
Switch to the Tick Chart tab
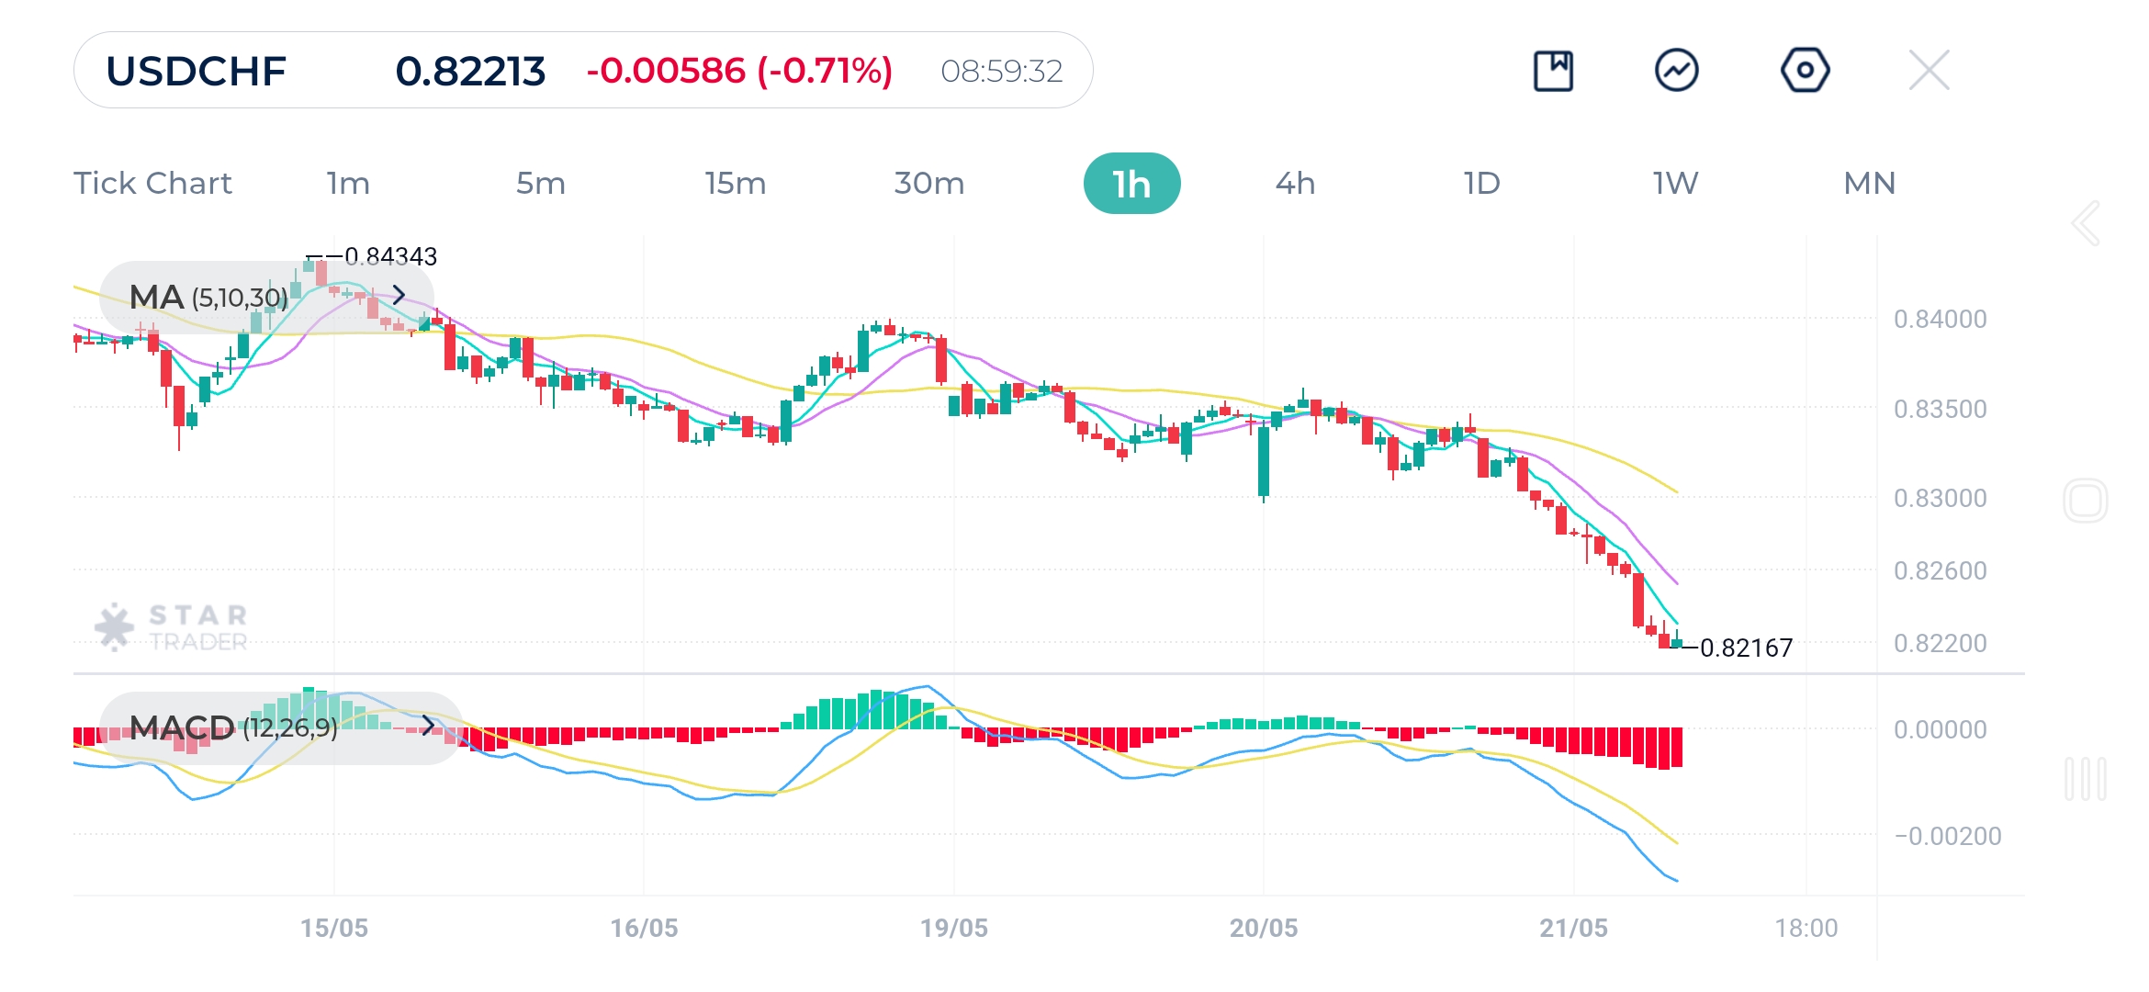(152, 184)
